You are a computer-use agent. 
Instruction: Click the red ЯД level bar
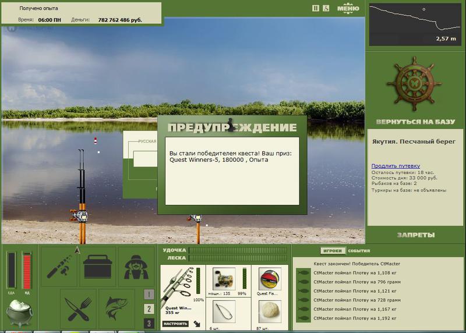coord(27,270)
